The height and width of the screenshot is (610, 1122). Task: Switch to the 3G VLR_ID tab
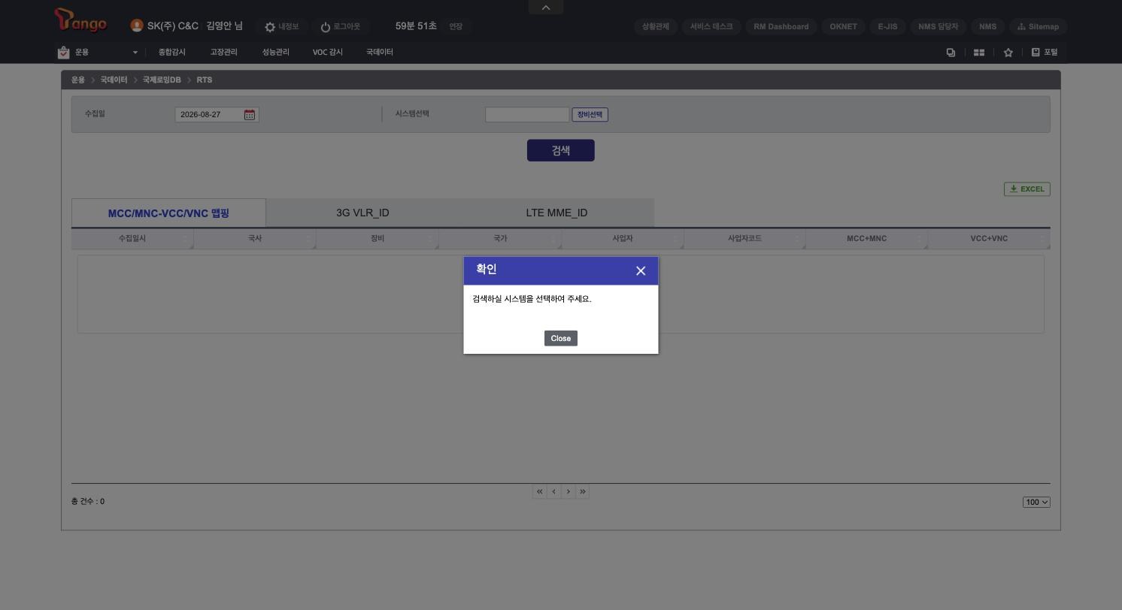[x=362, y=213]
